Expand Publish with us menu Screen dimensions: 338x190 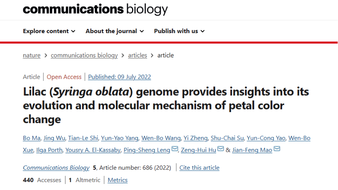click(179, 31)
